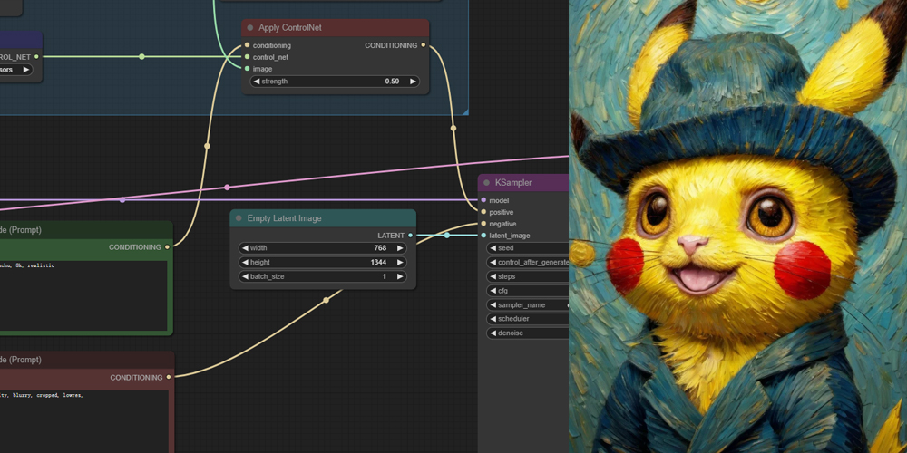Click the left arrow of the cfg widget
Screen dimensions: 907x453
click(493, 291)
